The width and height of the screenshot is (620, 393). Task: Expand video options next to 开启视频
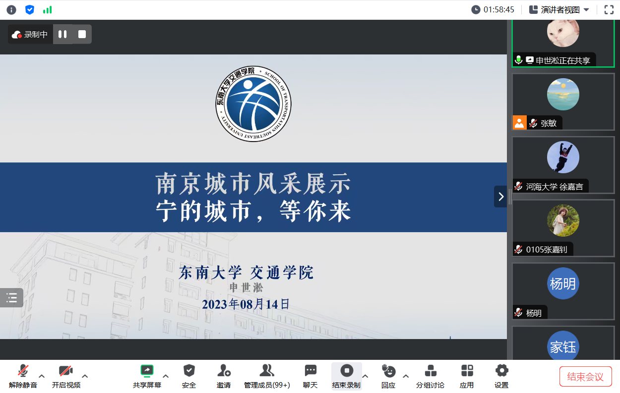tap(85, 376)
